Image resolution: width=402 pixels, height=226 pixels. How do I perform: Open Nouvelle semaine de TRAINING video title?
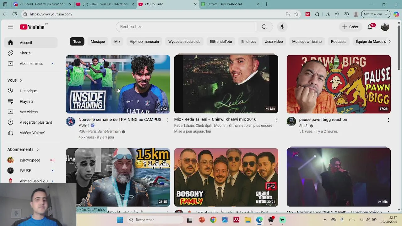point(120,122)
